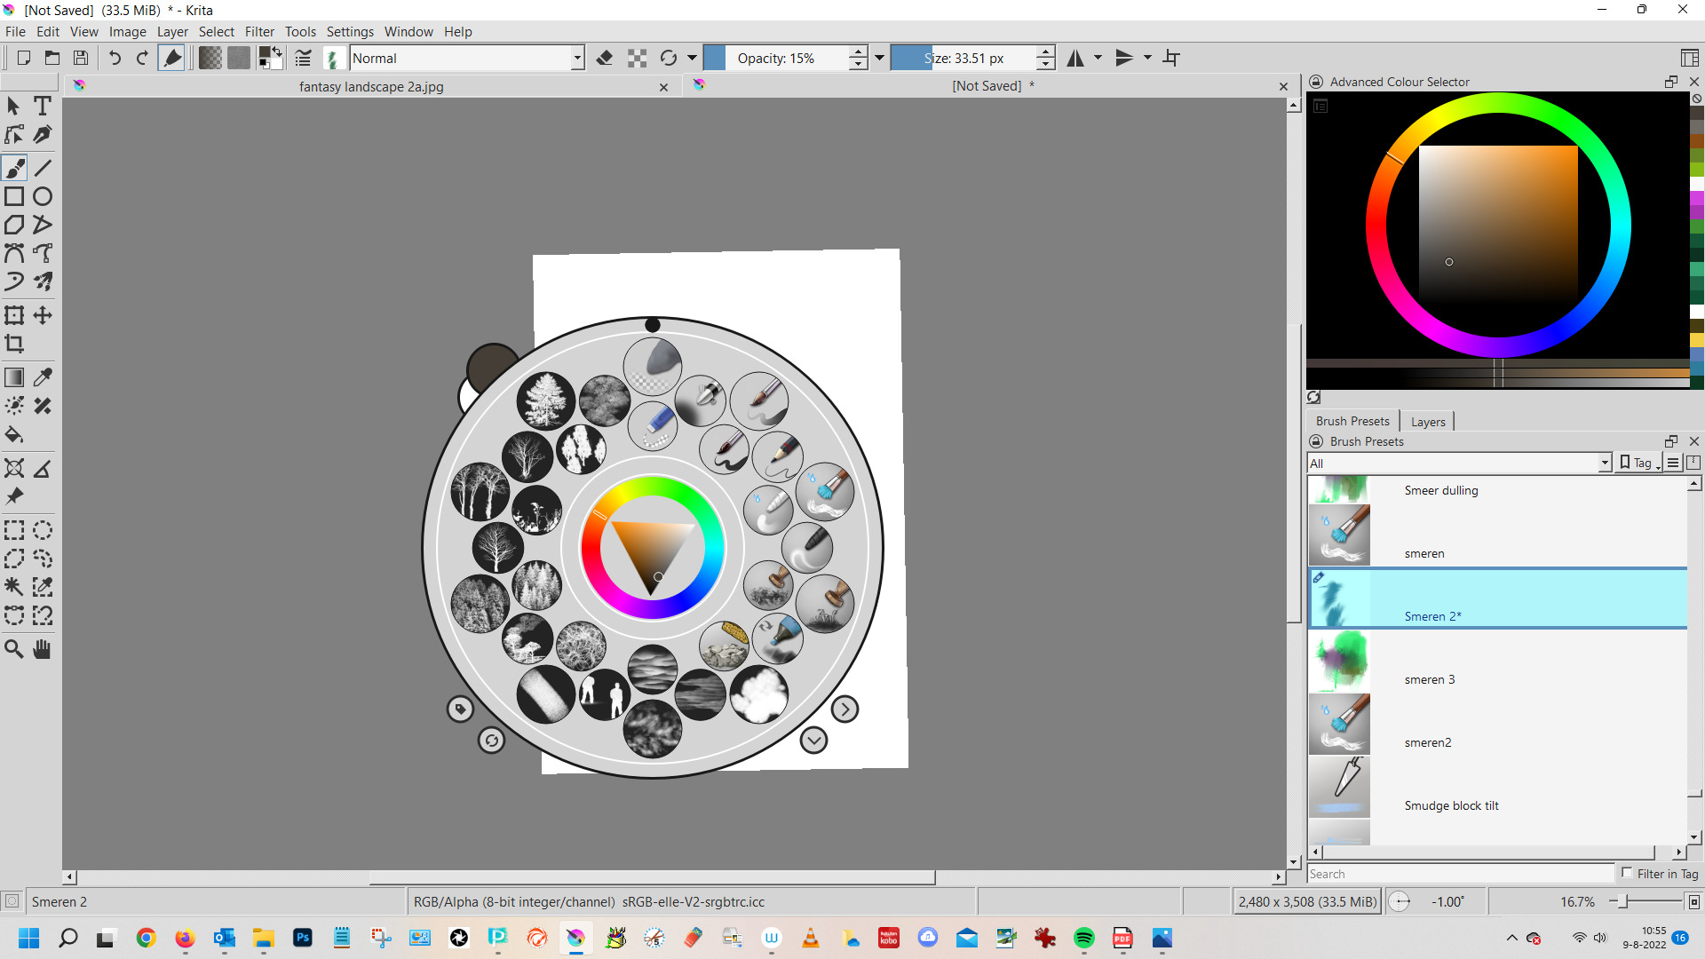Expand the All tag filter dropdown

point(1459,464)
